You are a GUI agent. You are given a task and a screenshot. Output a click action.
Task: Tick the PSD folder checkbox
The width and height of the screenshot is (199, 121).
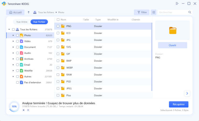[x=58, y=81]
